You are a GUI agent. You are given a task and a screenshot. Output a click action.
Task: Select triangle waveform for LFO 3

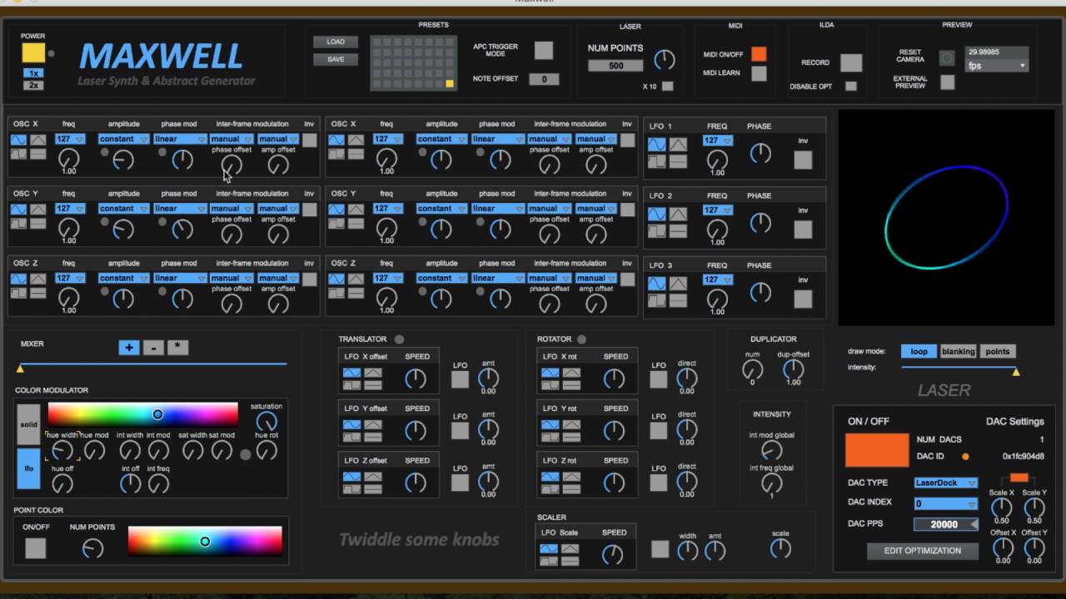pos(678,284)
